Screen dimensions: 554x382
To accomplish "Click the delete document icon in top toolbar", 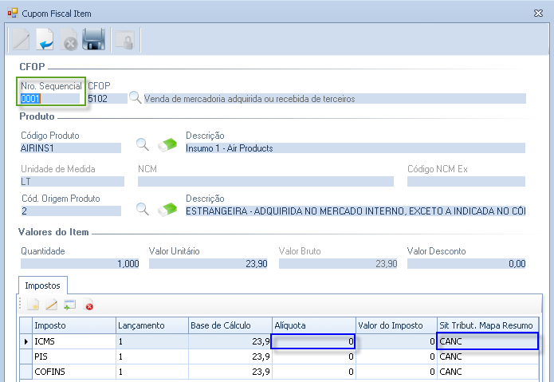I will point(69,41).
